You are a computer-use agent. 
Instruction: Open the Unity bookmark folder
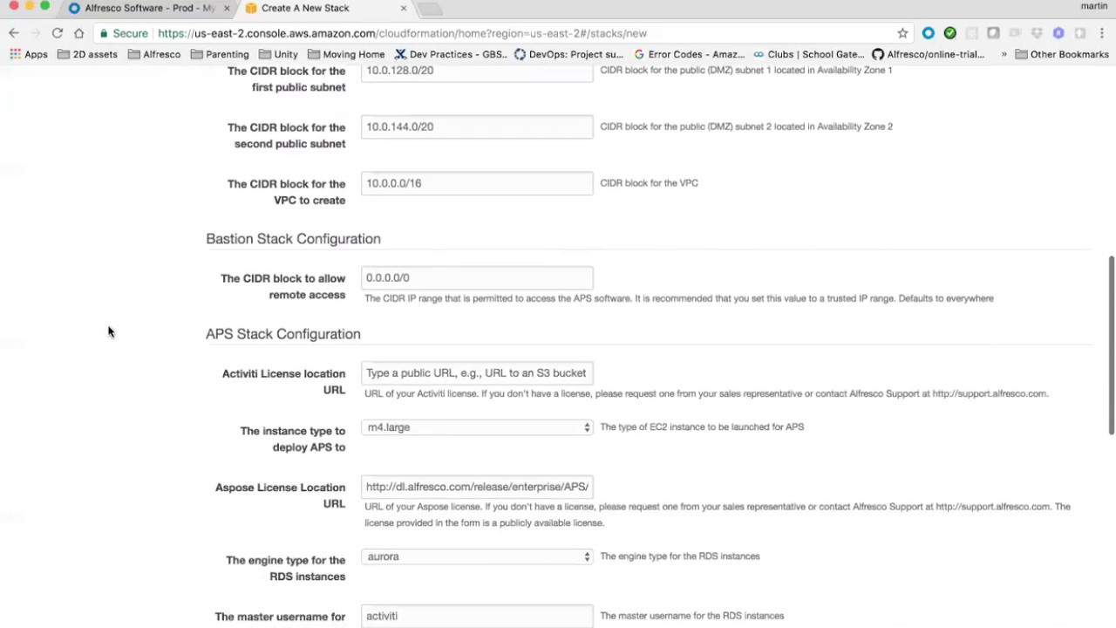coord(278,54)
